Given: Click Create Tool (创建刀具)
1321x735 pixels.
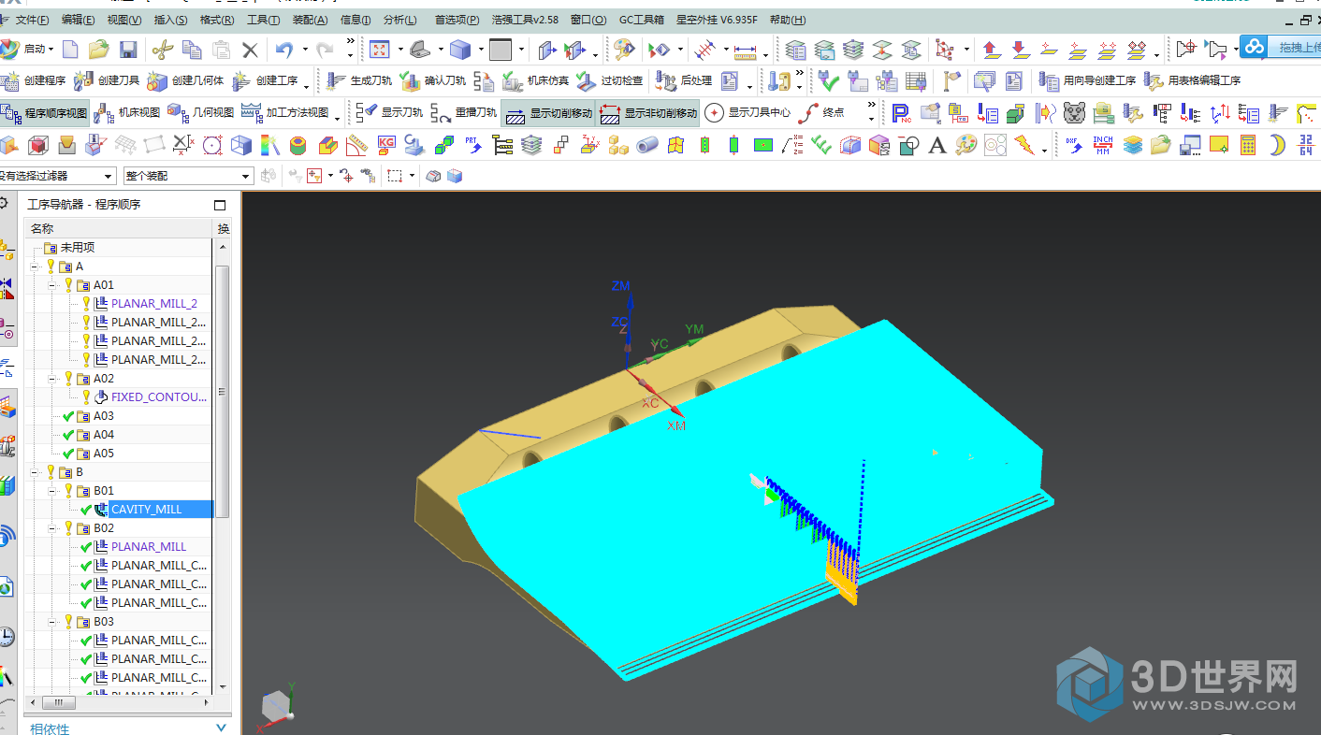Looking at the screenshot, I should pyautogui.click(x=107, y=81).
